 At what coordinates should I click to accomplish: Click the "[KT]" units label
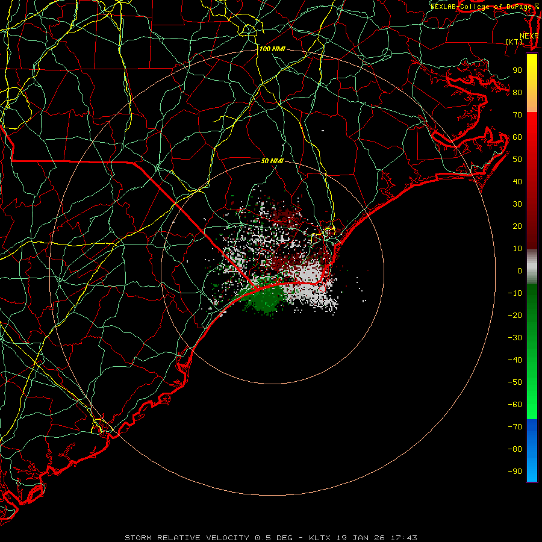(x=514, y=42)
